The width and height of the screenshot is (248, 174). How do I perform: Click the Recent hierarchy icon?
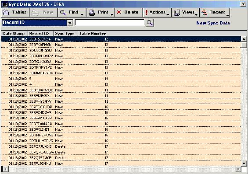[x=205, y=12]
